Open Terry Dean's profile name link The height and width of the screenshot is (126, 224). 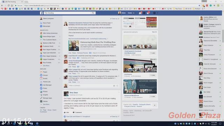click(74, 93)
